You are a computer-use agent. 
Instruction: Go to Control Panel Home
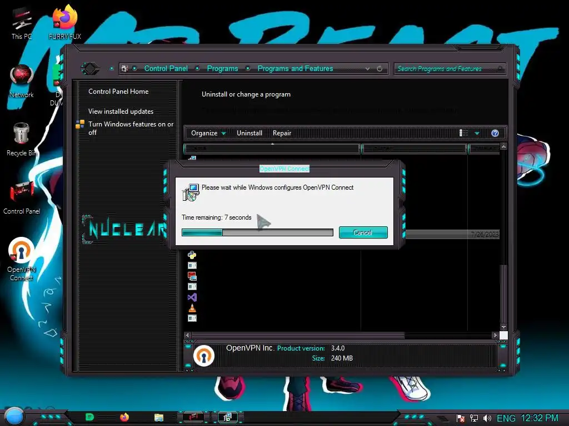pyautogui.click(x=118, y=92)
